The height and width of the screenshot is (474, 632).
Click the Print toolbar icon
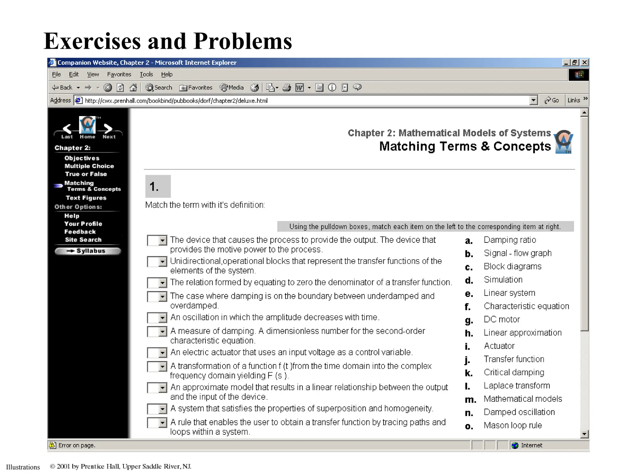[287, 88]
